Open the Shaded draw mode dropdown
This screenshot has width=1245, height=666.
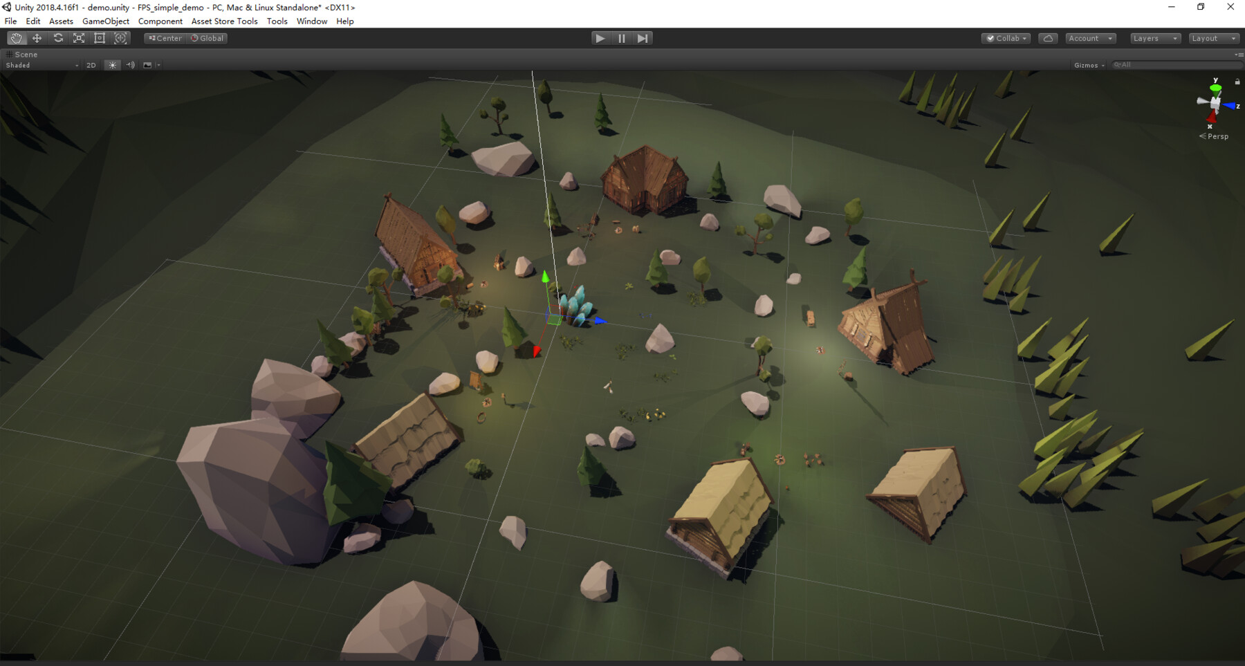coord(38,64)
